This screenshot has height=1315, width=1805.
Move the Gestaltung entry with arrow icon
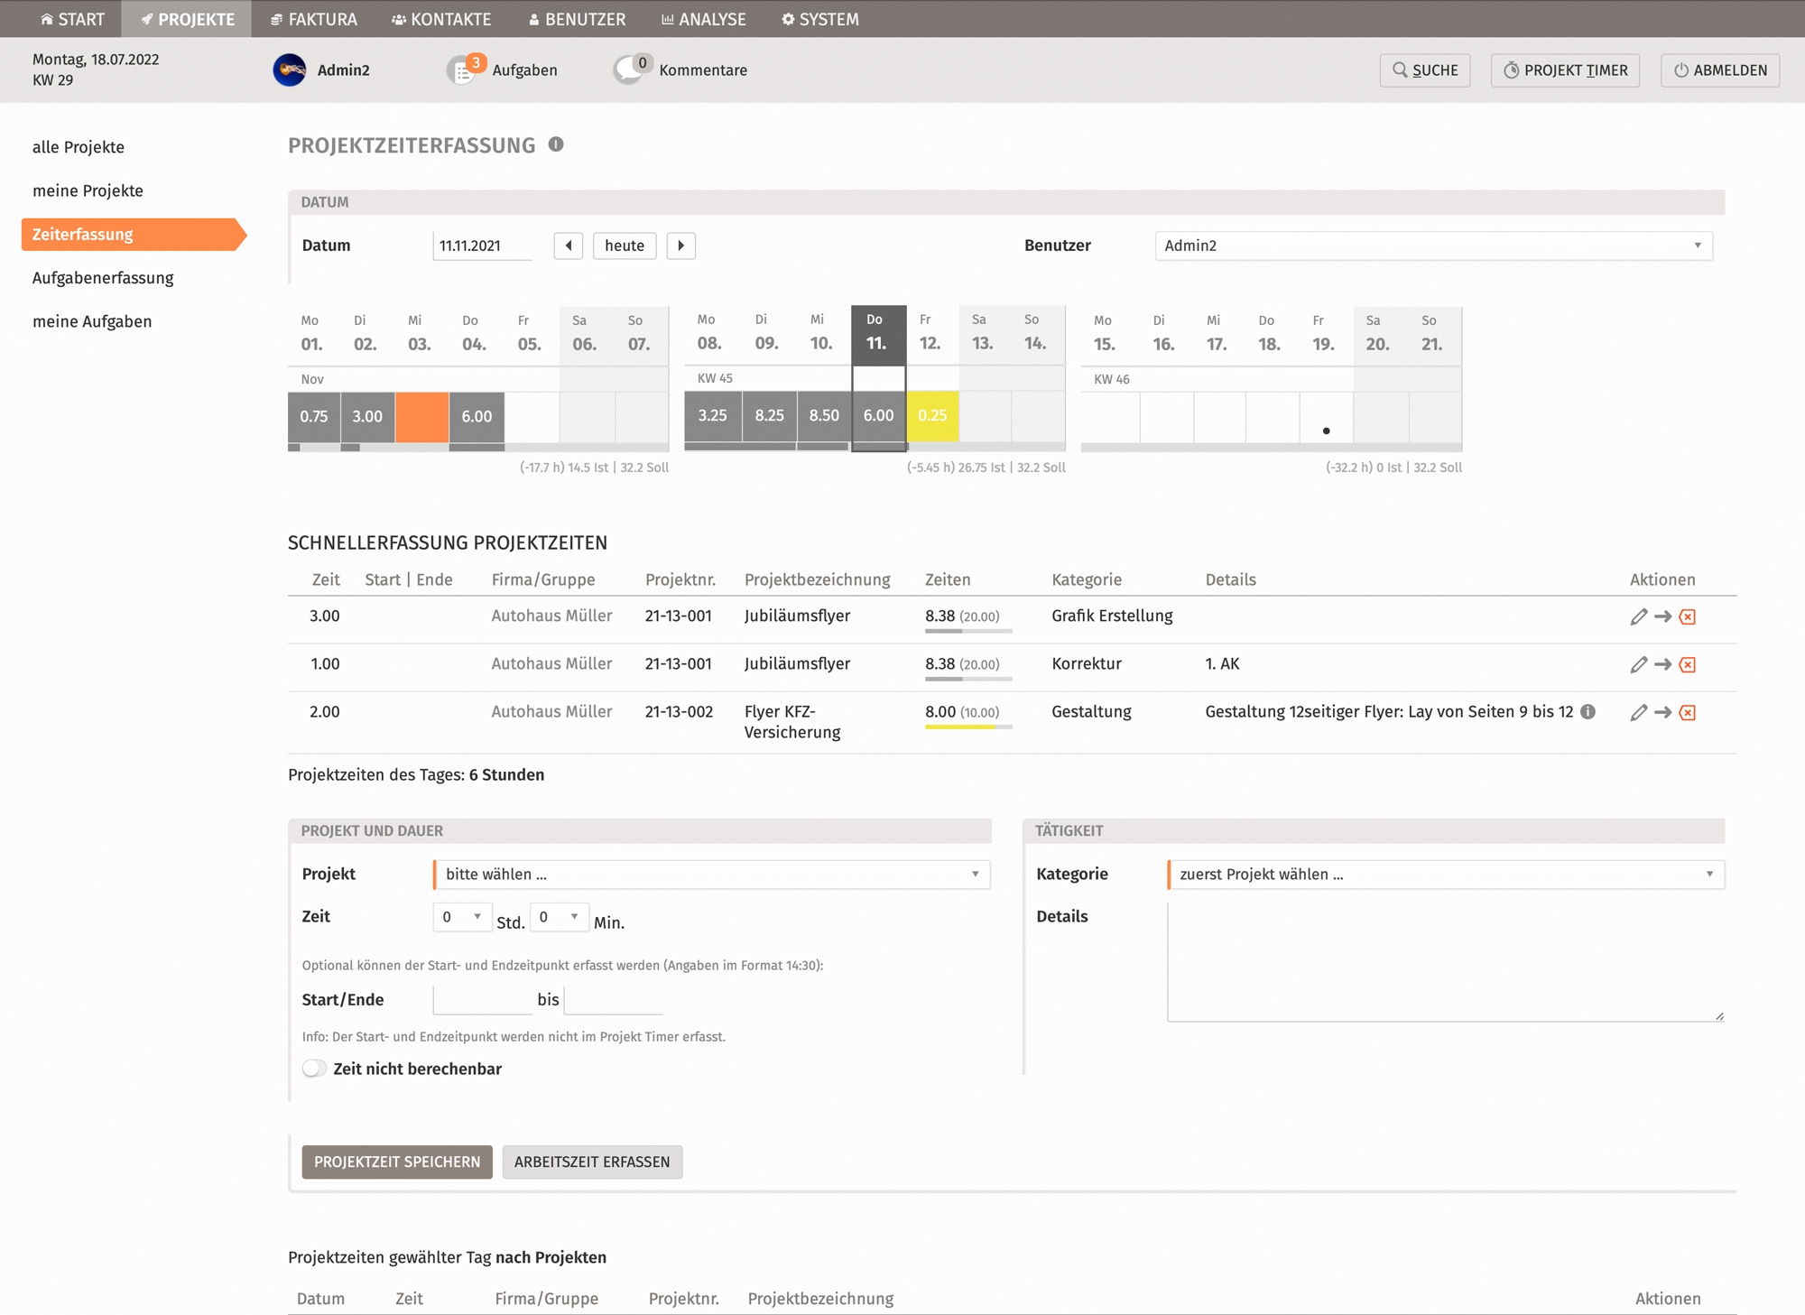pos(1662,713)
